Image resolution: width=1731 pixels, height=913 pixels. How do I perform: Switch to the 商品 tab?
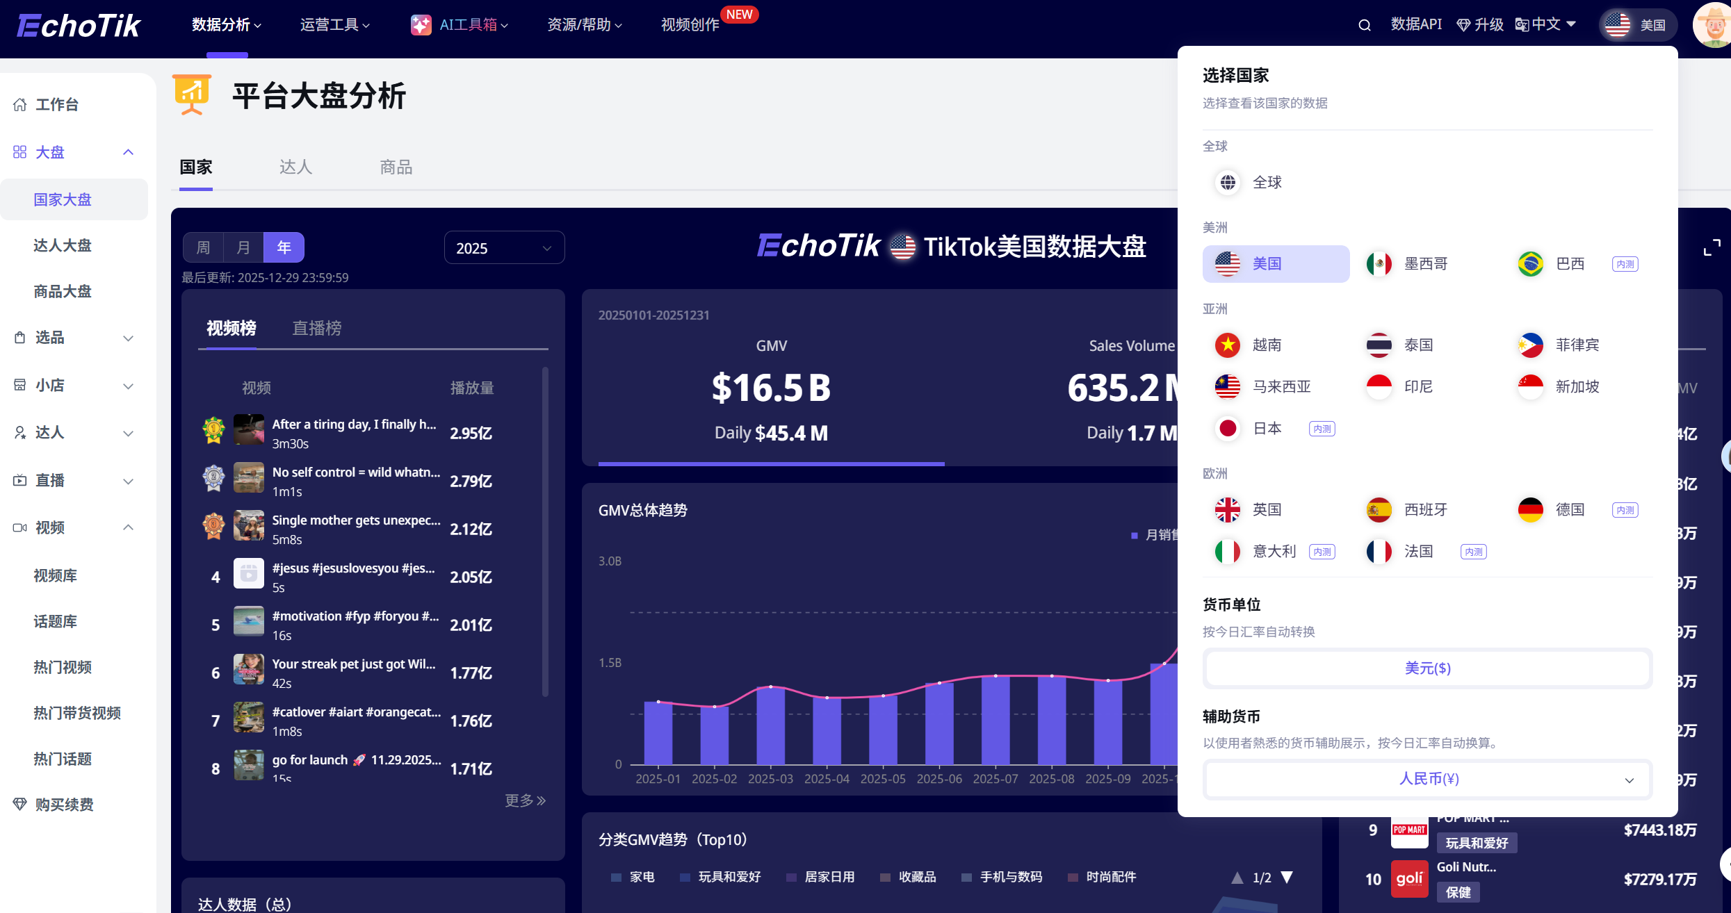tap(396, 167)
